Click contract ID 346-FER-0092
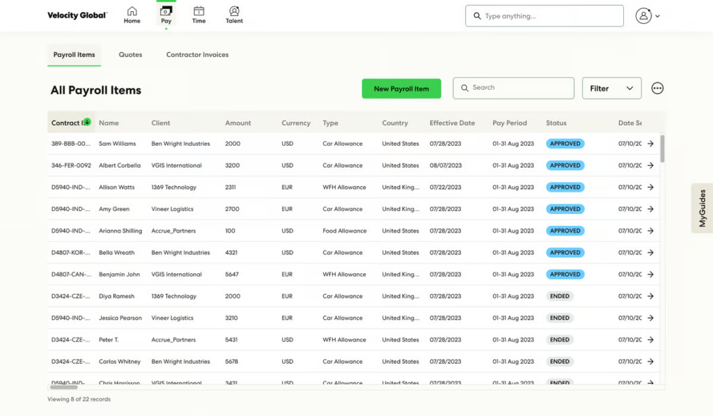 point(71,165)
